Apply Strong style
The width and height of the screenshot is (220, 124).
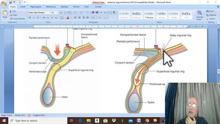point(161,15)
